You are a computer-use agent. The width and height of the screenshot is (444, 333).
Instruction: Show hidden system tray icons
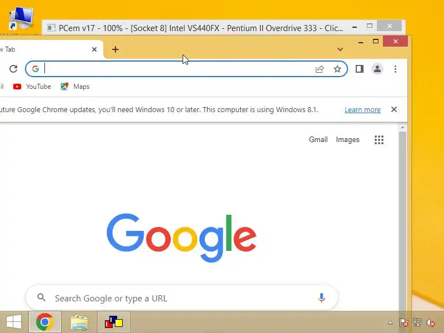pos(391,322)
